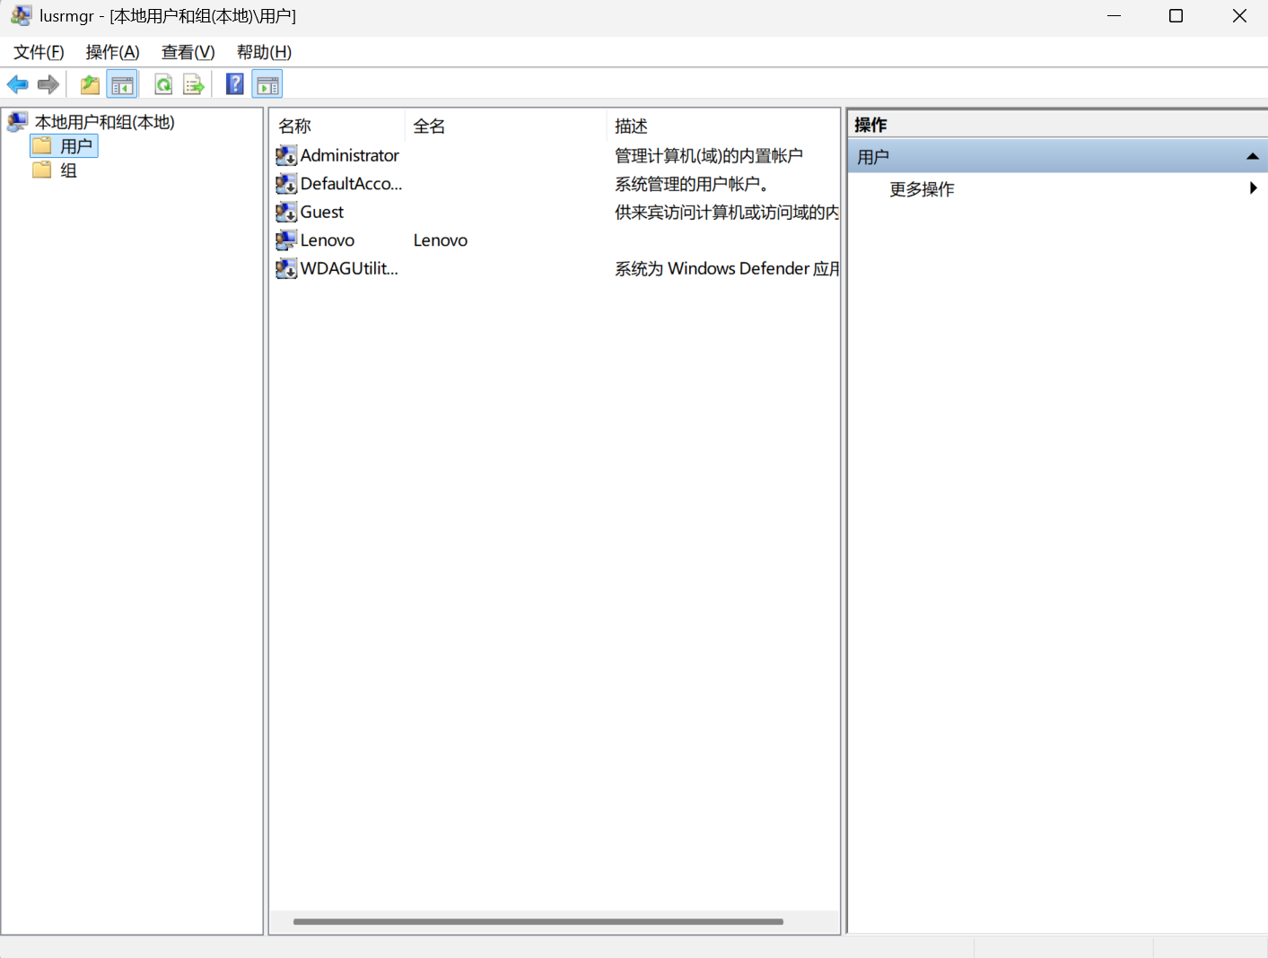The width and height of the screenshot is (1268, 958).
Task: Open the 文件(F) menu
Action: (x=39, y=52)
